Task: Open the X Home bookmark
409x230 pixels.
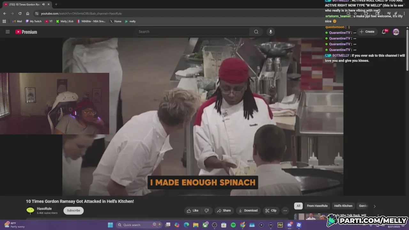Action: click(x=116, y=21)
